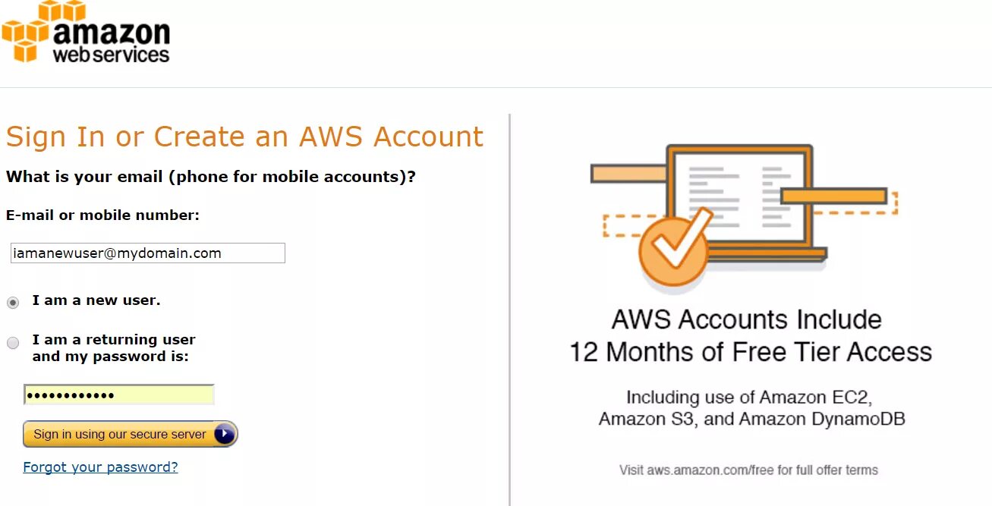Click the "and my password is:" label text
992x506 pixels.
110,357
